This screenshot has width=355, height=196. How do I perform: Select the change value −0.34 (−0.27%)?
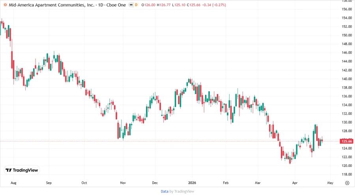[x=214, y=5]
